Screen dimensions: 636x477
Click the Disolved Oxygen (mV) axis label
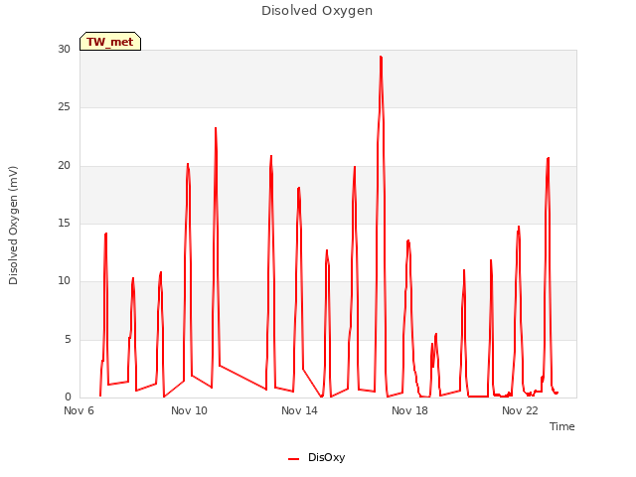point(13,226)
